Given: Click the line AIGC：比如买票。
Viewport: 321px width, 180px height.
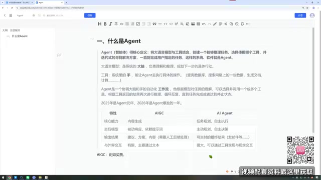Looking at the screenshot, I should pos(110,154).
